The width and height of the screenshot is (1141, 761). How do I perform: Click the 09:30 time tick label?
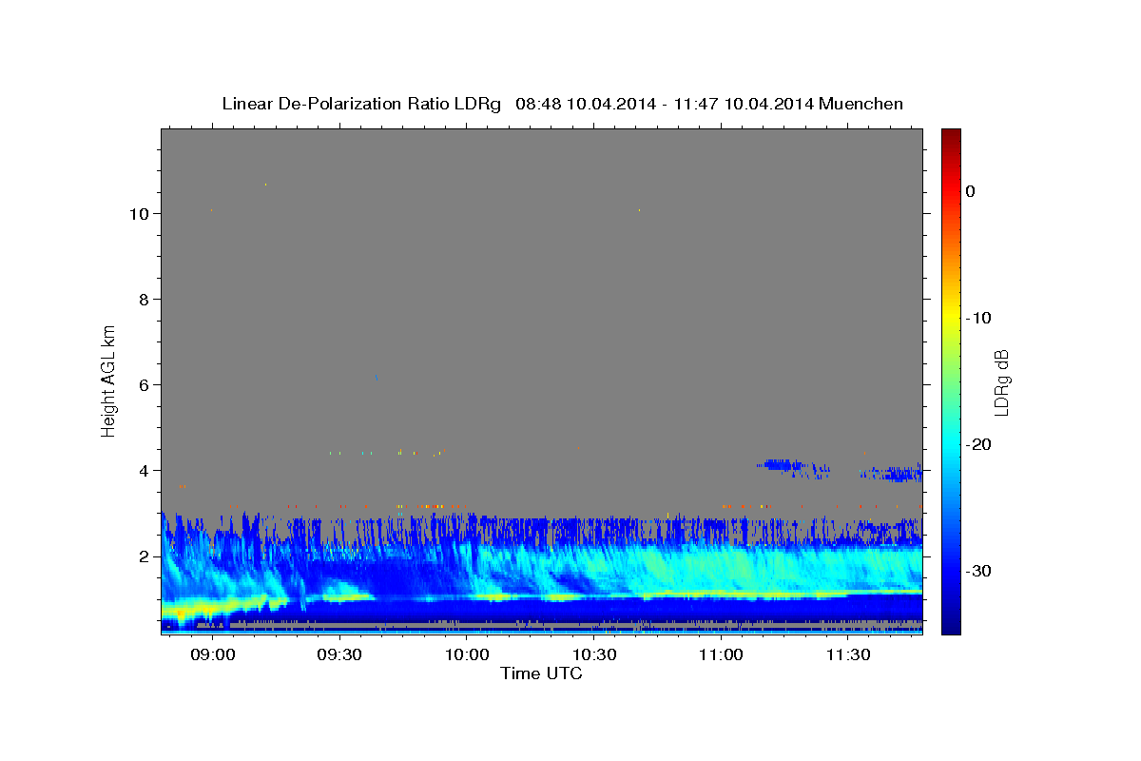tap(339, 655)
